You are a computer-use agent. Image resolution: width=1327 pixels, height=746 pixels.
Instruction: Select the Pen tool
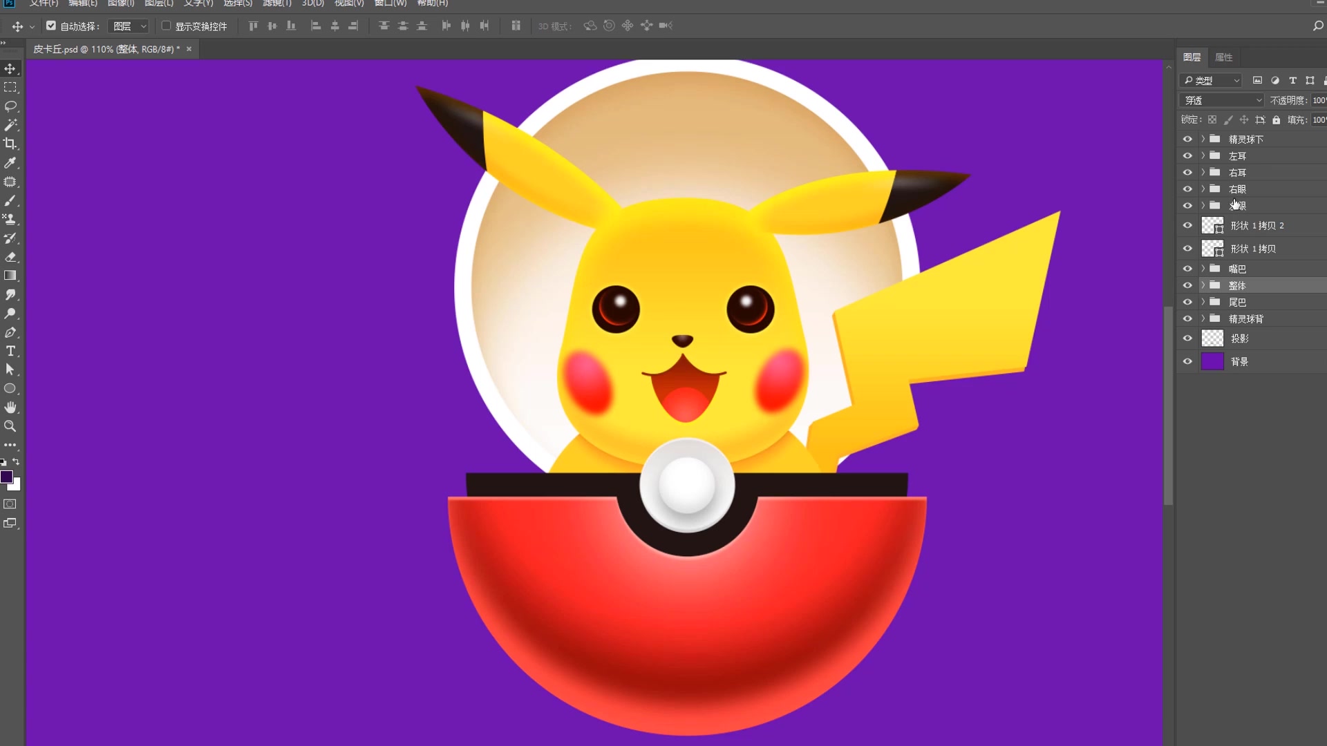coord(10,332)
